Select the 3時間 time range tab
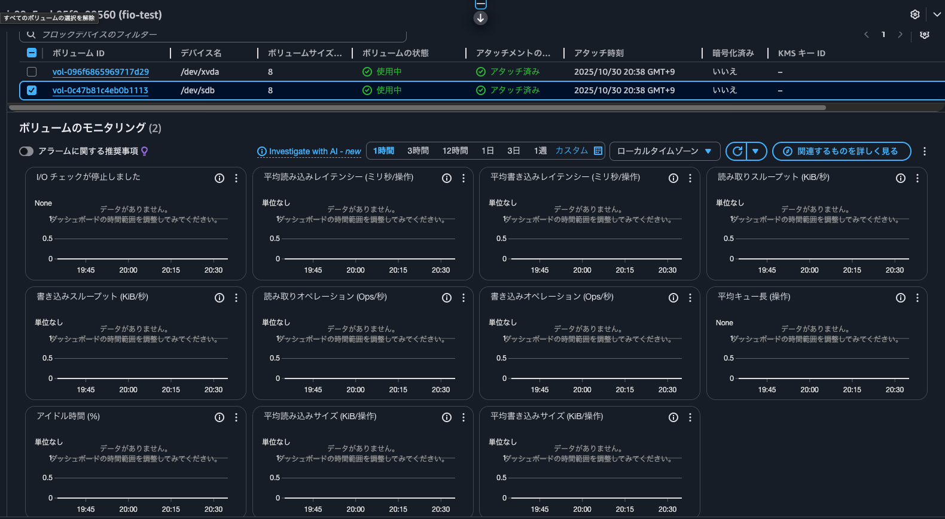Image resolution: width=945 pixels, height=519 pixels. (418, 151)
